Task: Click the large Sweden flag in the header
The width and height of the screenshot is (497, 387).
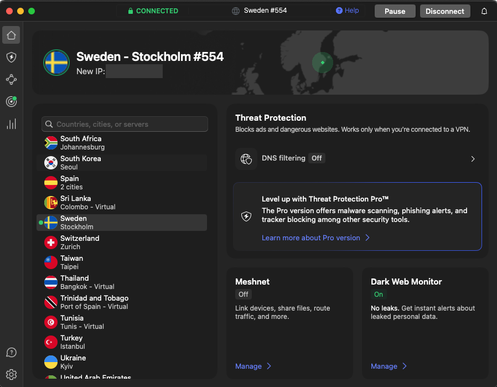Action: (56, 63)
